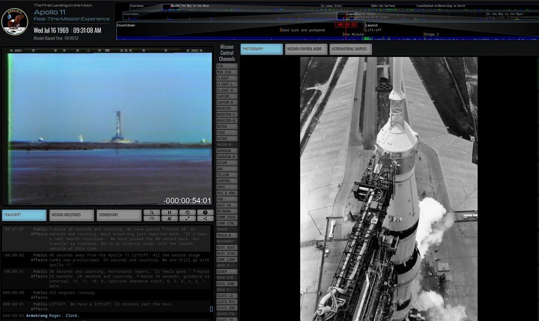Open the CONF LOOP channel
The width and height of the screenshot is (539, 321).
coord(227,260)
